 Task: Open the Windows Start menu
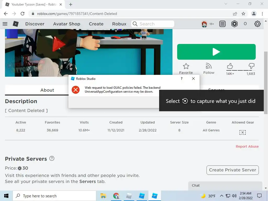[6, 196]
